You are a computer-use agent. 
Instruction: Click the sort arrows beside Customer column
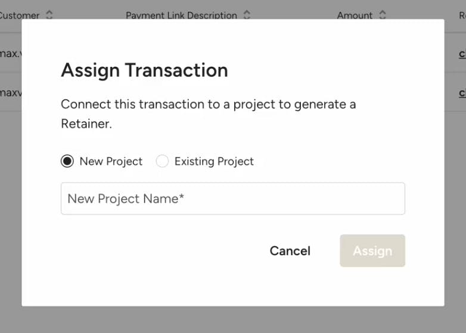[x=49, y=15]
